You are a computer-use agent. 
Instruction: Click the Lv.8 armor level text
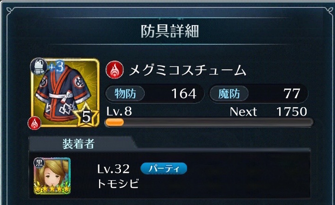point(119,111)
